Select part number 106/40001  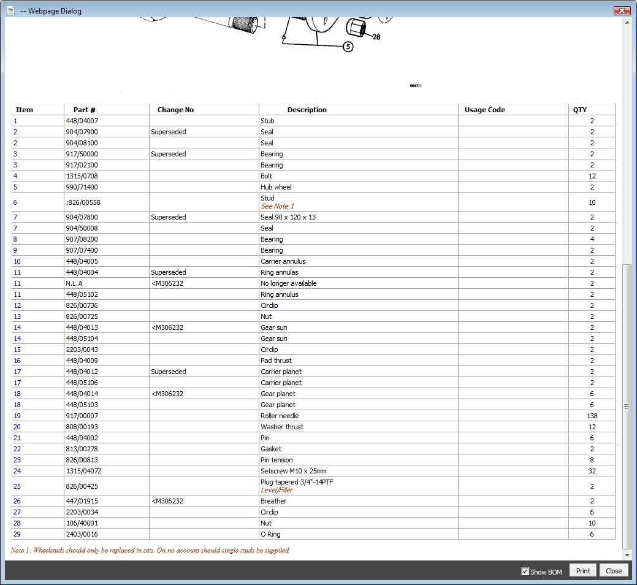click(82, 523)
